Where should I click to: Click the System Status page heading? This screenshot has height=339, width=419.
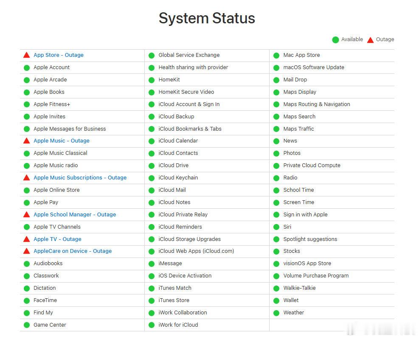[x=207, y=18]
